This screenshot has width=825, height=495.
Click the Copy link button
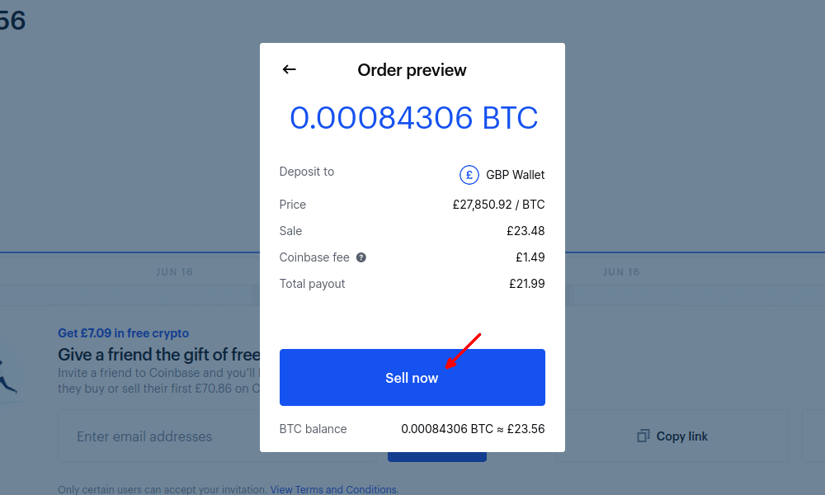point(672,436)
